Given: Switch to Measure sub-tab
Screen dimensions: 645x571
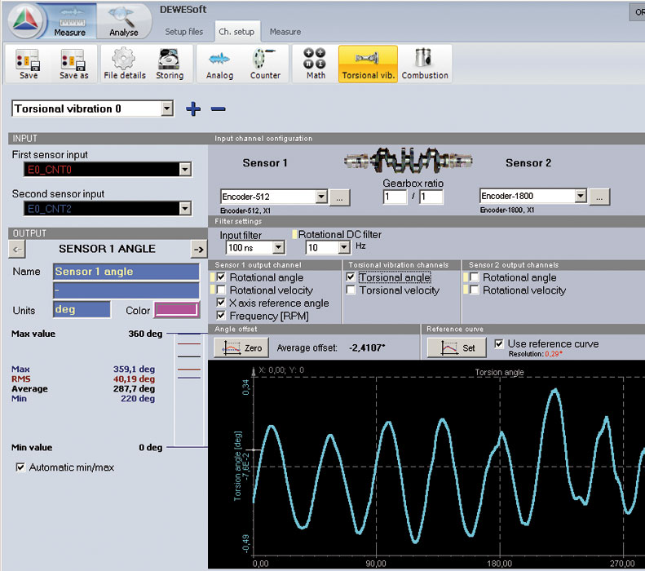Looking at the screenshot, I should [x=285, y=32].
